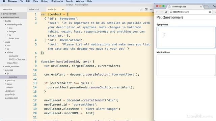216x121 pixels.
Task: Open the EP002-Closures file
Action: pyautogui.click(x=18, y=59)
